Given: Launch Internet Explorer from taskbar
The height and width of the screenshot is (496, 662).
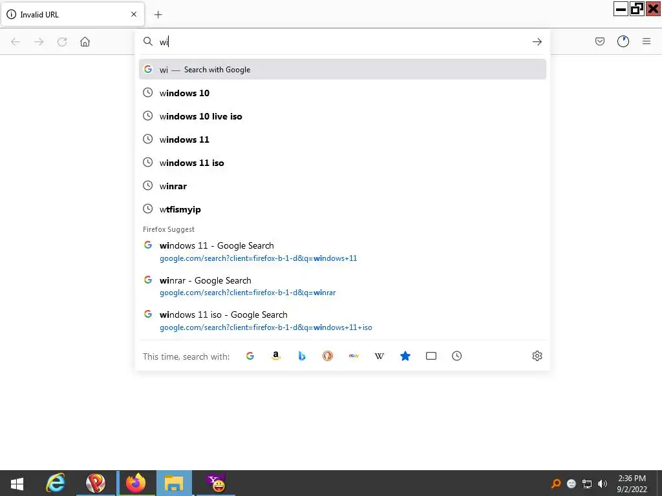Looking at the screenshot, I should coord(56,483).
